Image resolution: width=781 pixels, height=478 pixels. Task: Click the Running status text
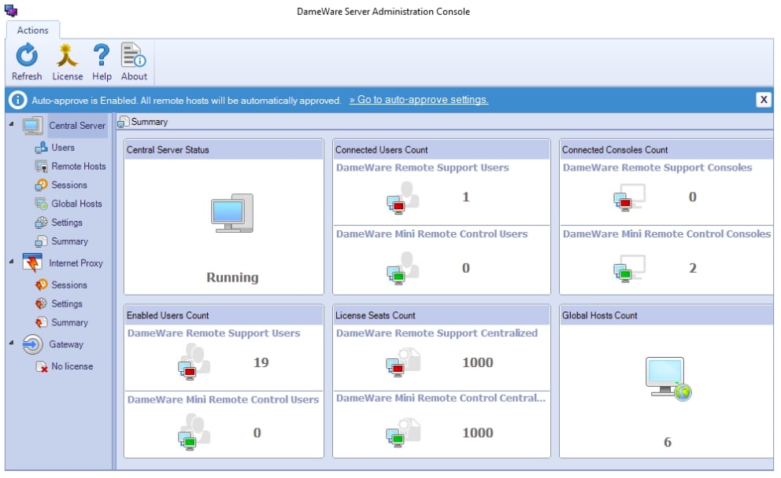[x=232, y=277]
